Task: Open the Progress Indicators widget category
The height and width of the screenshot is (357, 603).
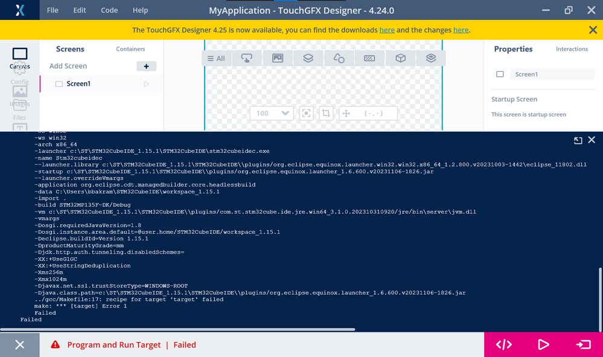Action: tap(369, 59)
